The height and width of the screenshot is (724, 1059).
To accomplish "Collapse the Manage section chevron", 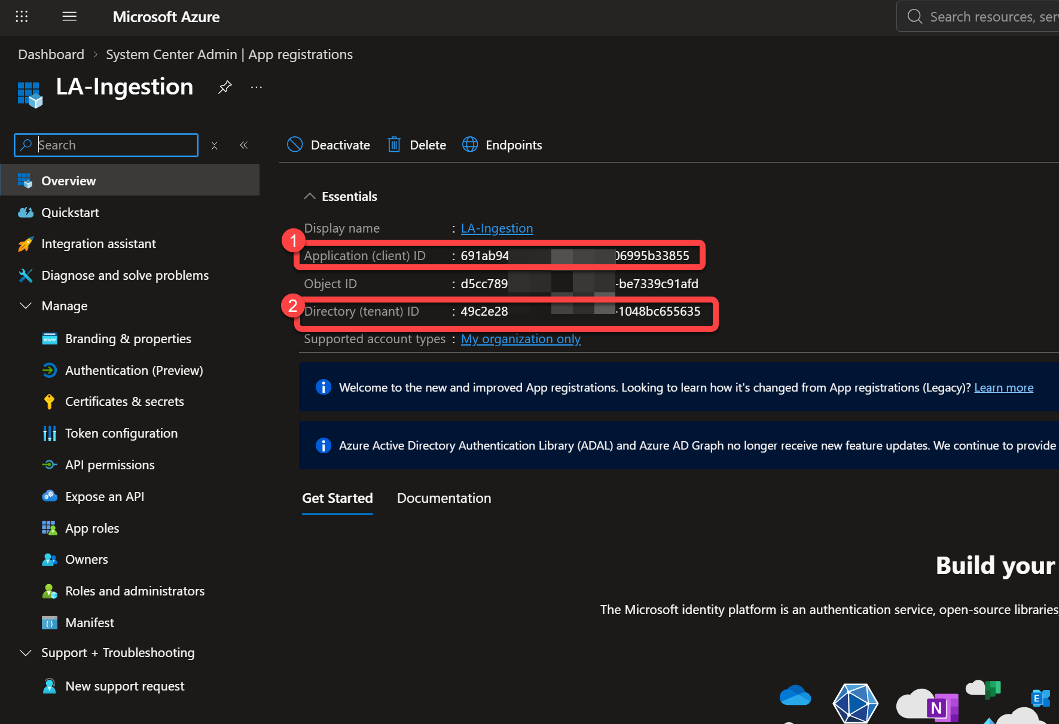I will pyautogui.click(x=26, y=306).
